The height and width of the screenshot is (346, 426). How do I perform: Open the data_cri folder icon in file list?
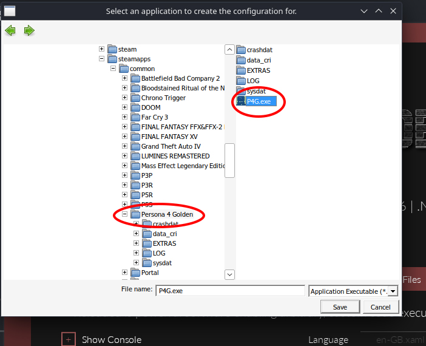point(241,60)
